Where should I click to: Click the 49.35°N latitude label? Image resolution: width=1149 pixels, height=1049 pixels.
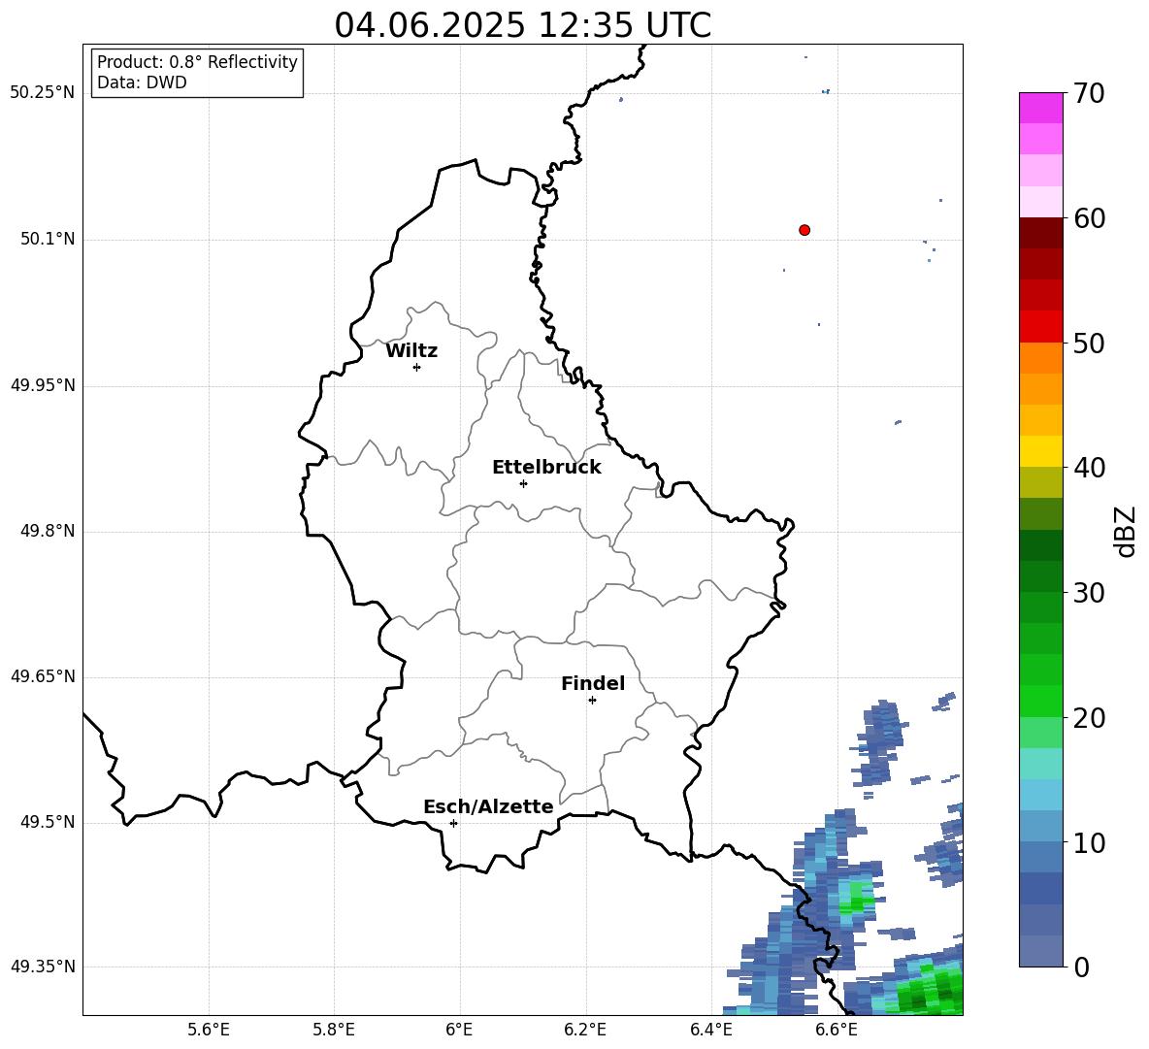tap(43, 967)
